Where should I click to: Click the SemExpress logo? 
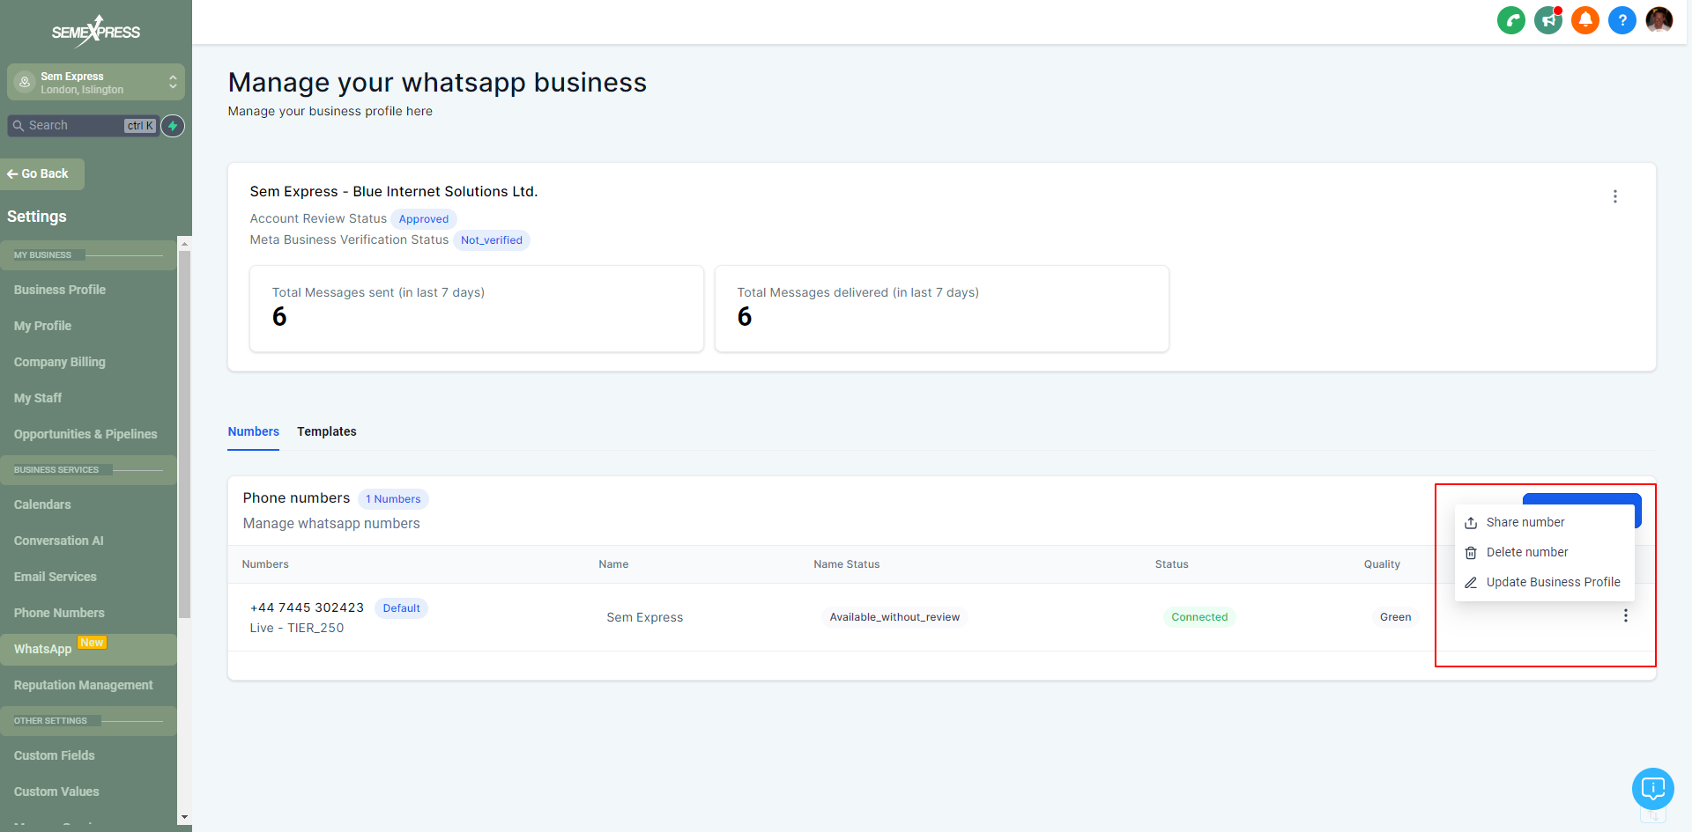pyautogui.click(x=96, y=32)
